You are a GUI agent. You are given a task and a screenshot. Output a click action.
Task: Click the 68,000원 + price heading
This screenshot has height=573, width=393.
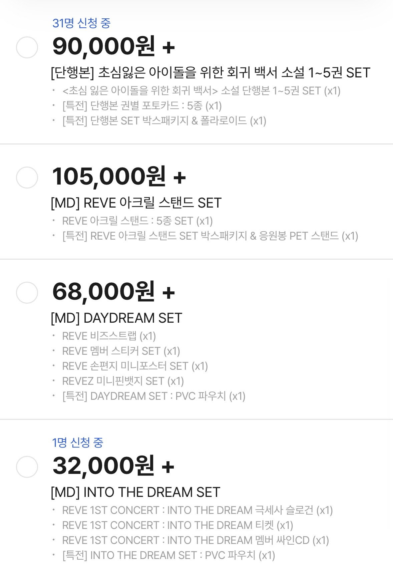click(x=114, y=292)
